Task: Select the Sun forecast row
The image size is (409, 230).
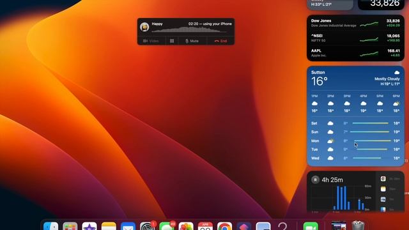Action: click(x=355, y=132)
